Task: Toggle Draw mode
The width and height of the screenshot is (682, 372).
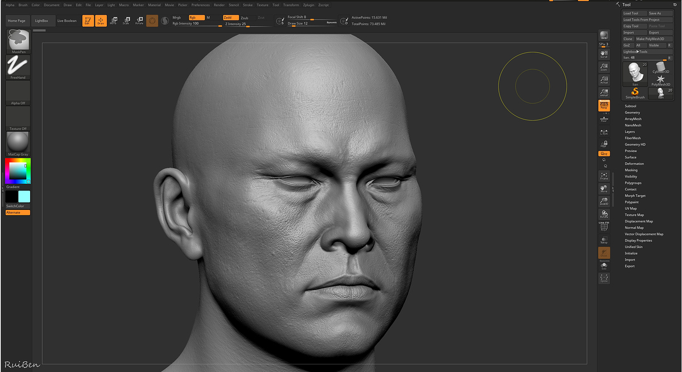Action: pyautogui.click(x=101, y=21)
